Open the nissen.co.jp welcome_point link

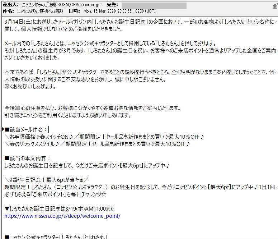click(62, 216)
